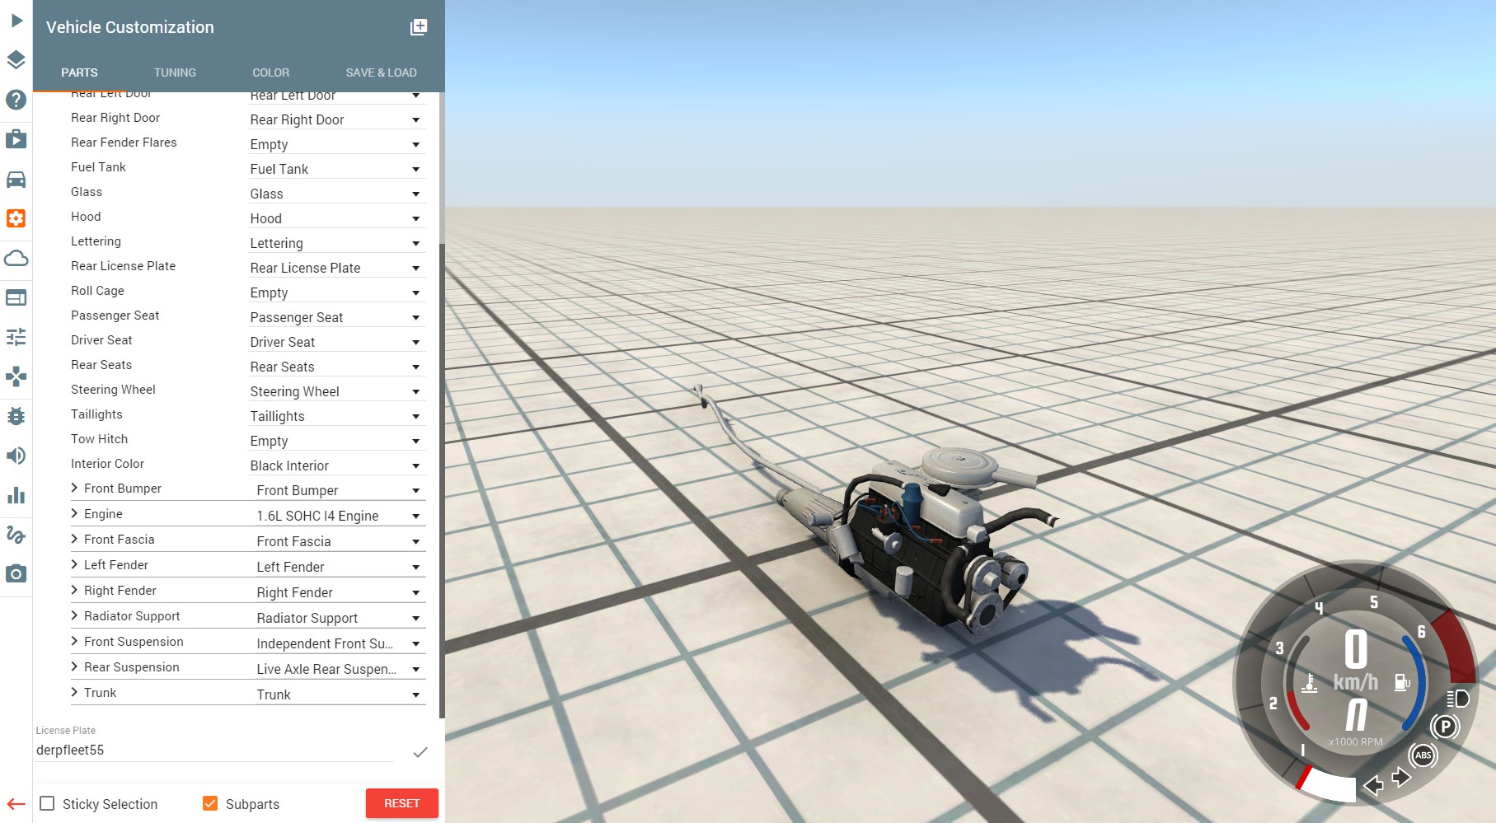Open the Glass part dropdown
The image size is (1496, 823).
(336, 194)
